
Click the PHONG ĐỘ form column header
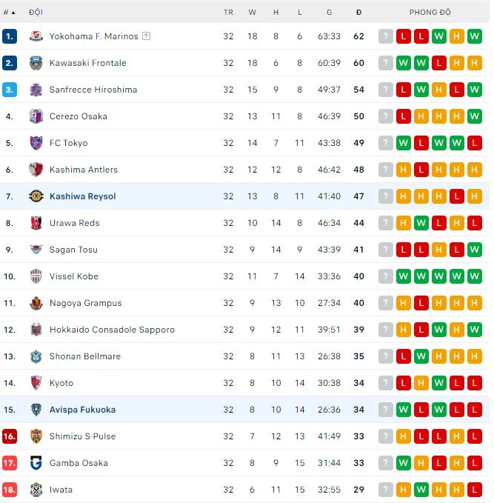[x=430, y=13]
